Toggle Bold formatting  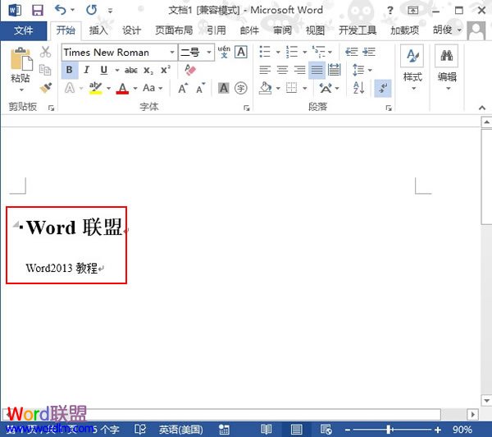(x=70, y=70)
